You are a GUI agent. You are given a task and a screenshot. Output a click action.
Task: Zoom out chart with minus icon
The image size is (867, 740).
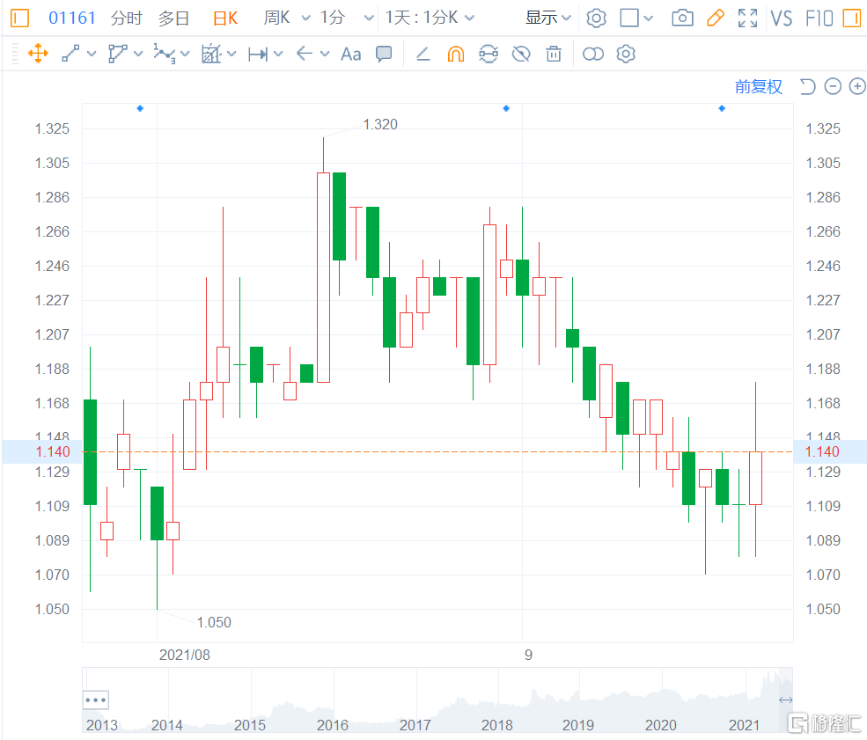tap(833, 87)
